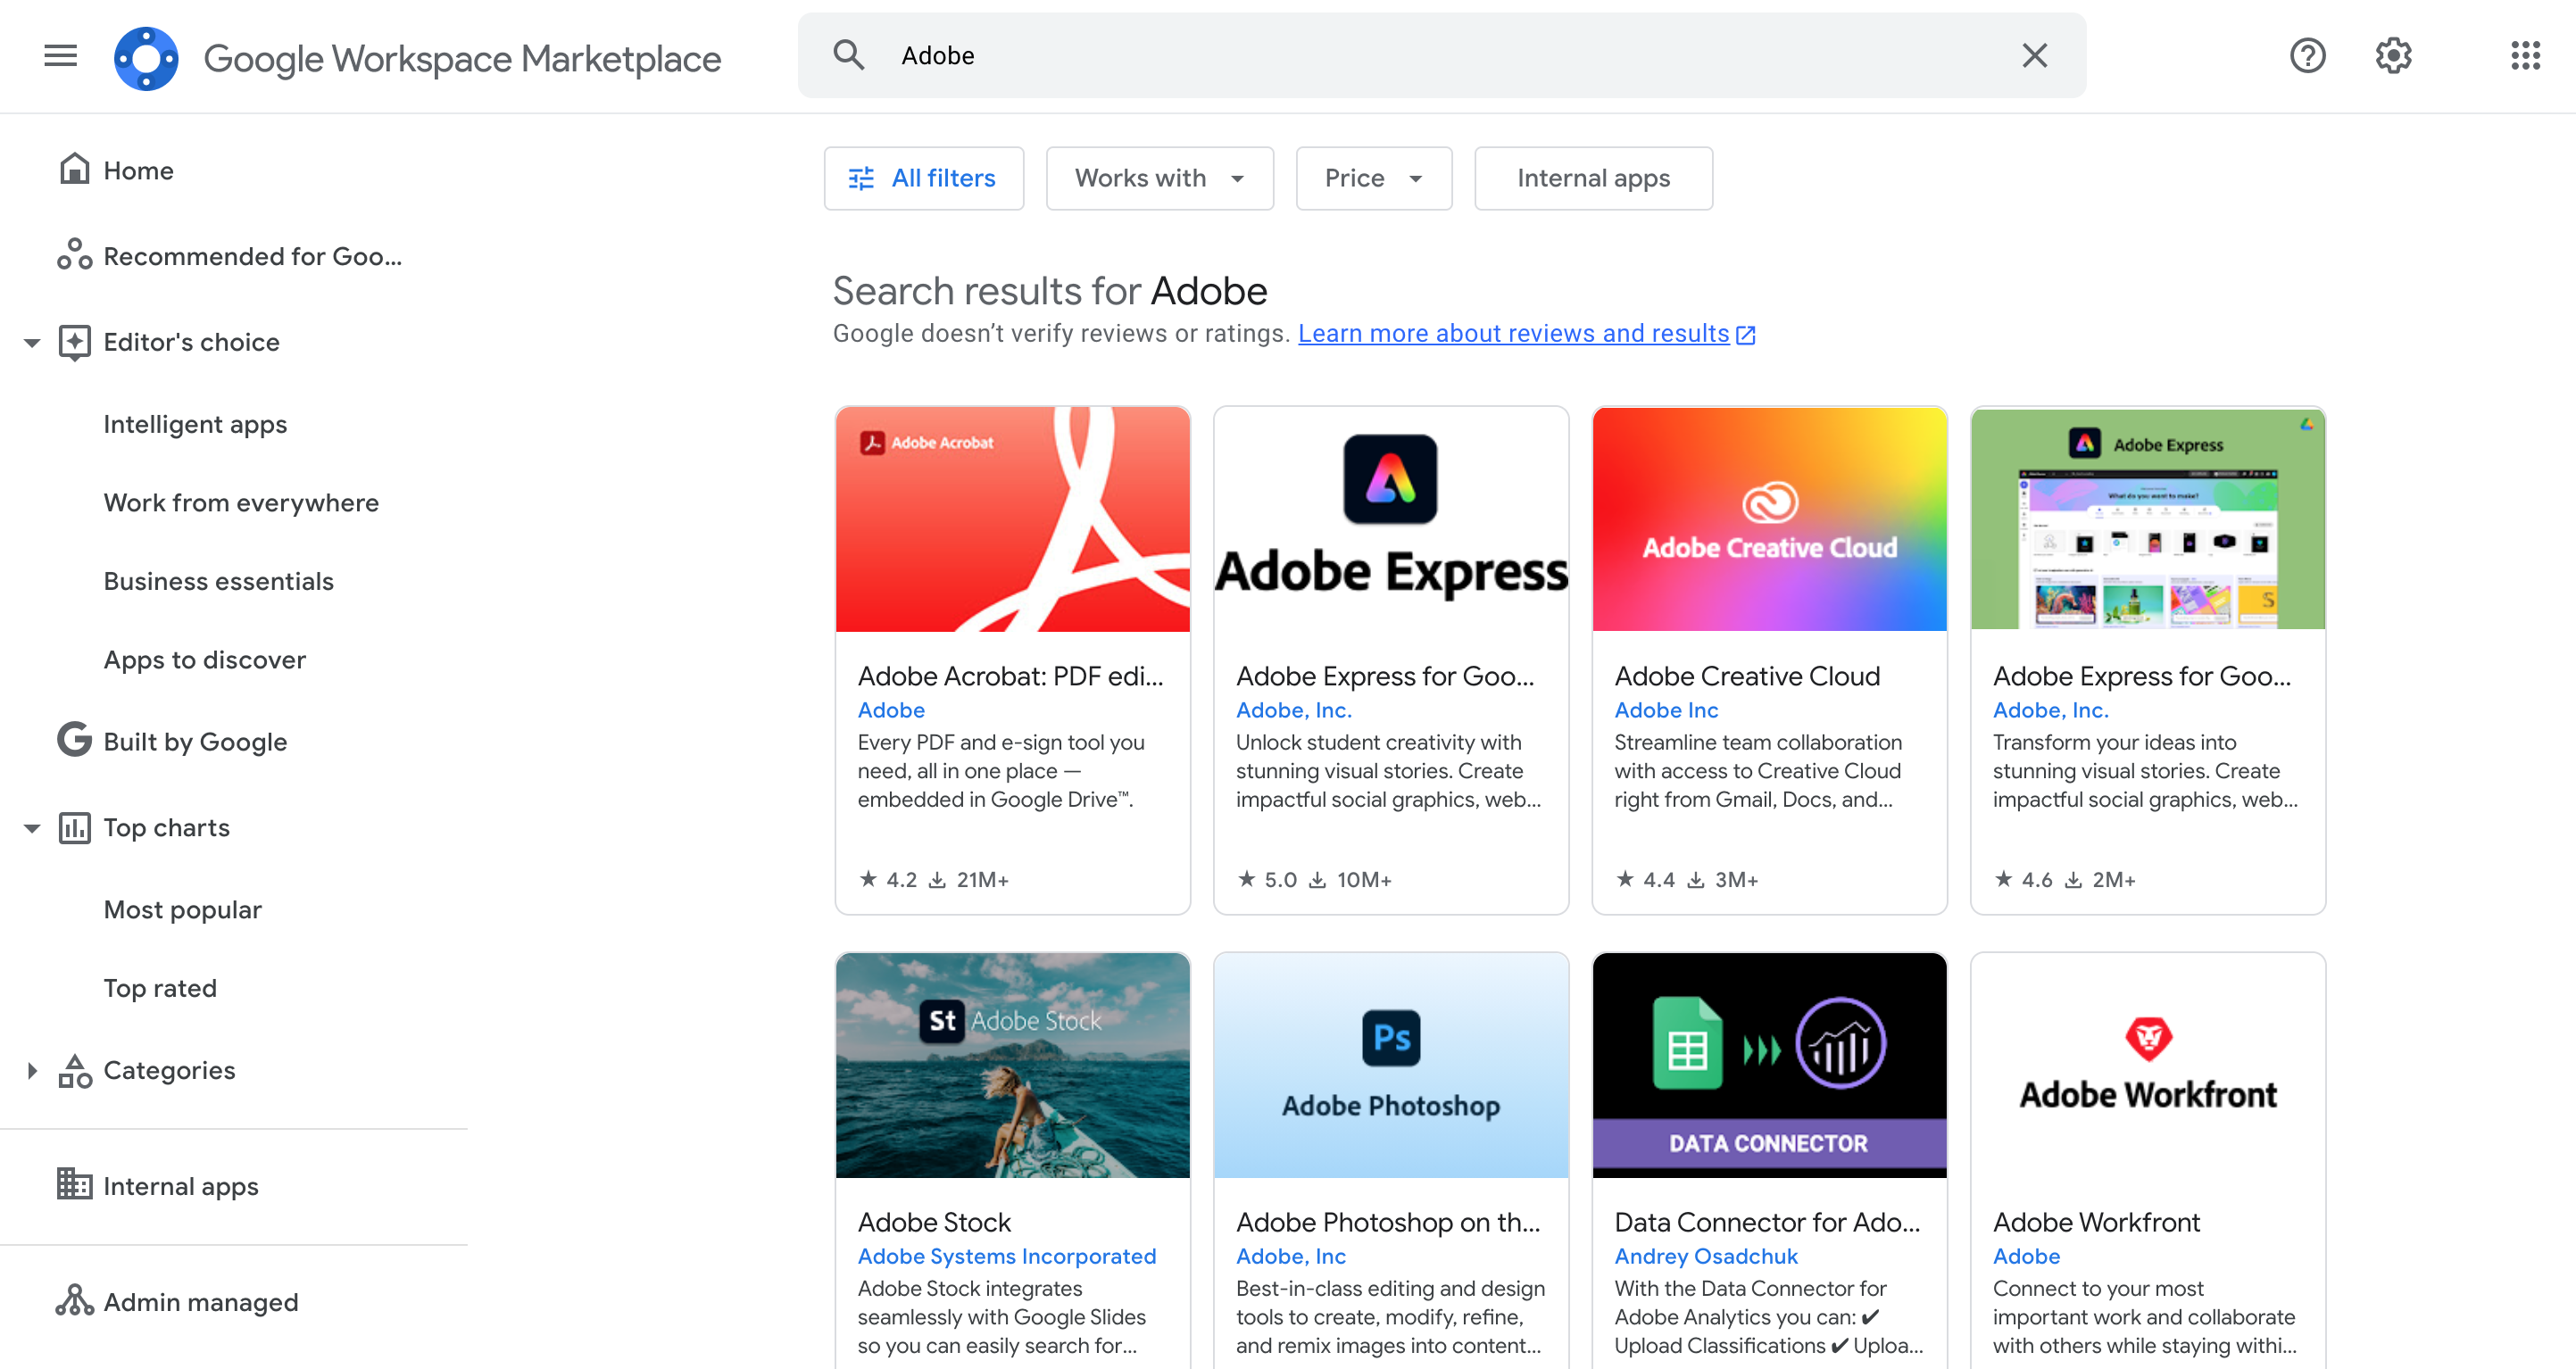Screen dimensions: 2576x1369
Task: Click Adobe Photoshop on th... title
Action: (x=1387, y=1222)
